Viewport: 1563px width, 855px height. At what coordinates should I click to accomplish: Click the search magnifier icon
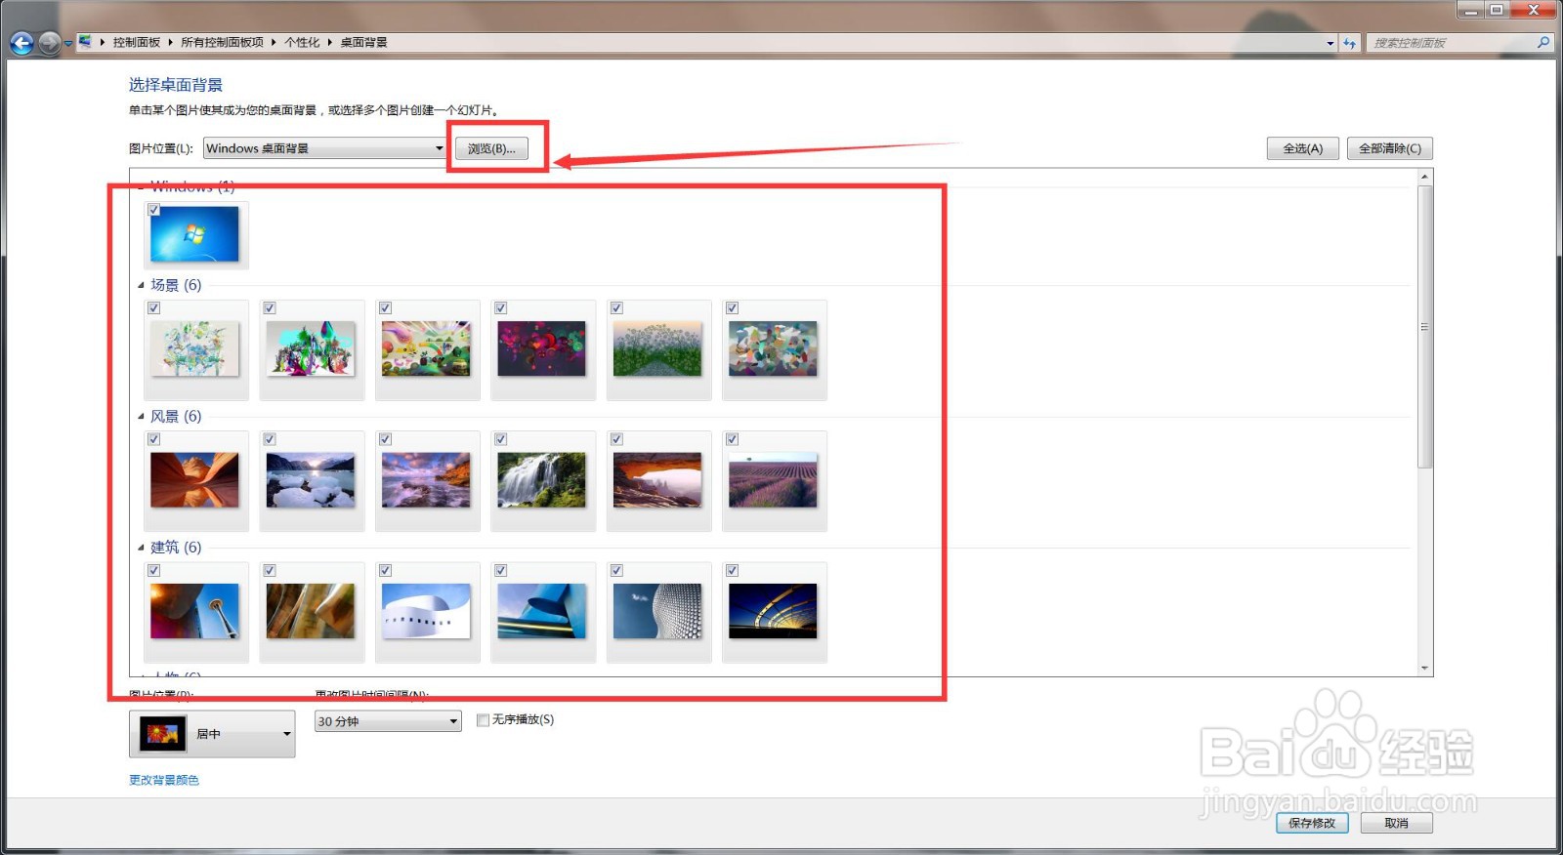[x=1543, y=42]
